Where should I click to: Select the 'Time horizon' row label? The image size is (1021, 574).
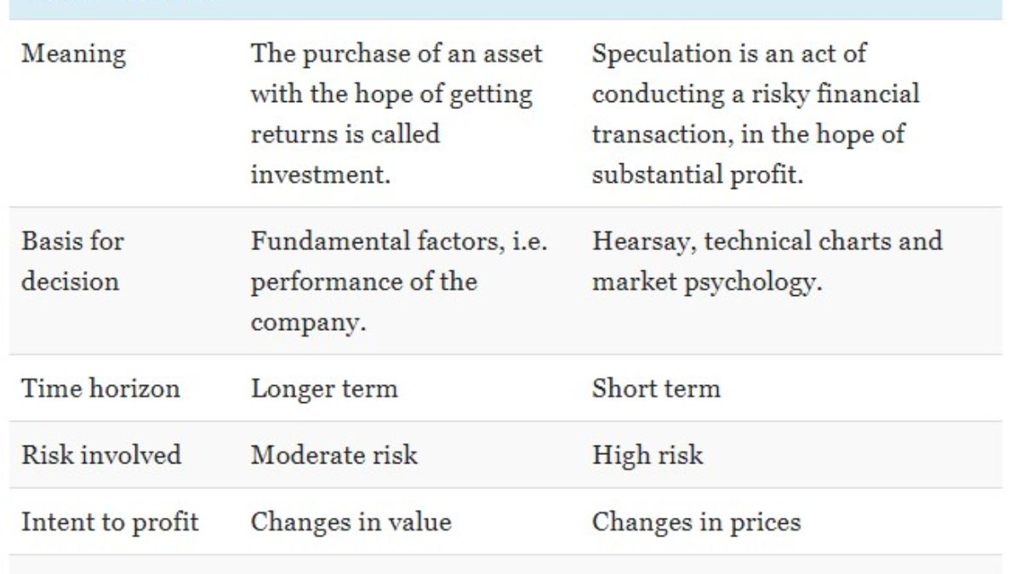(x=100, y=389)
